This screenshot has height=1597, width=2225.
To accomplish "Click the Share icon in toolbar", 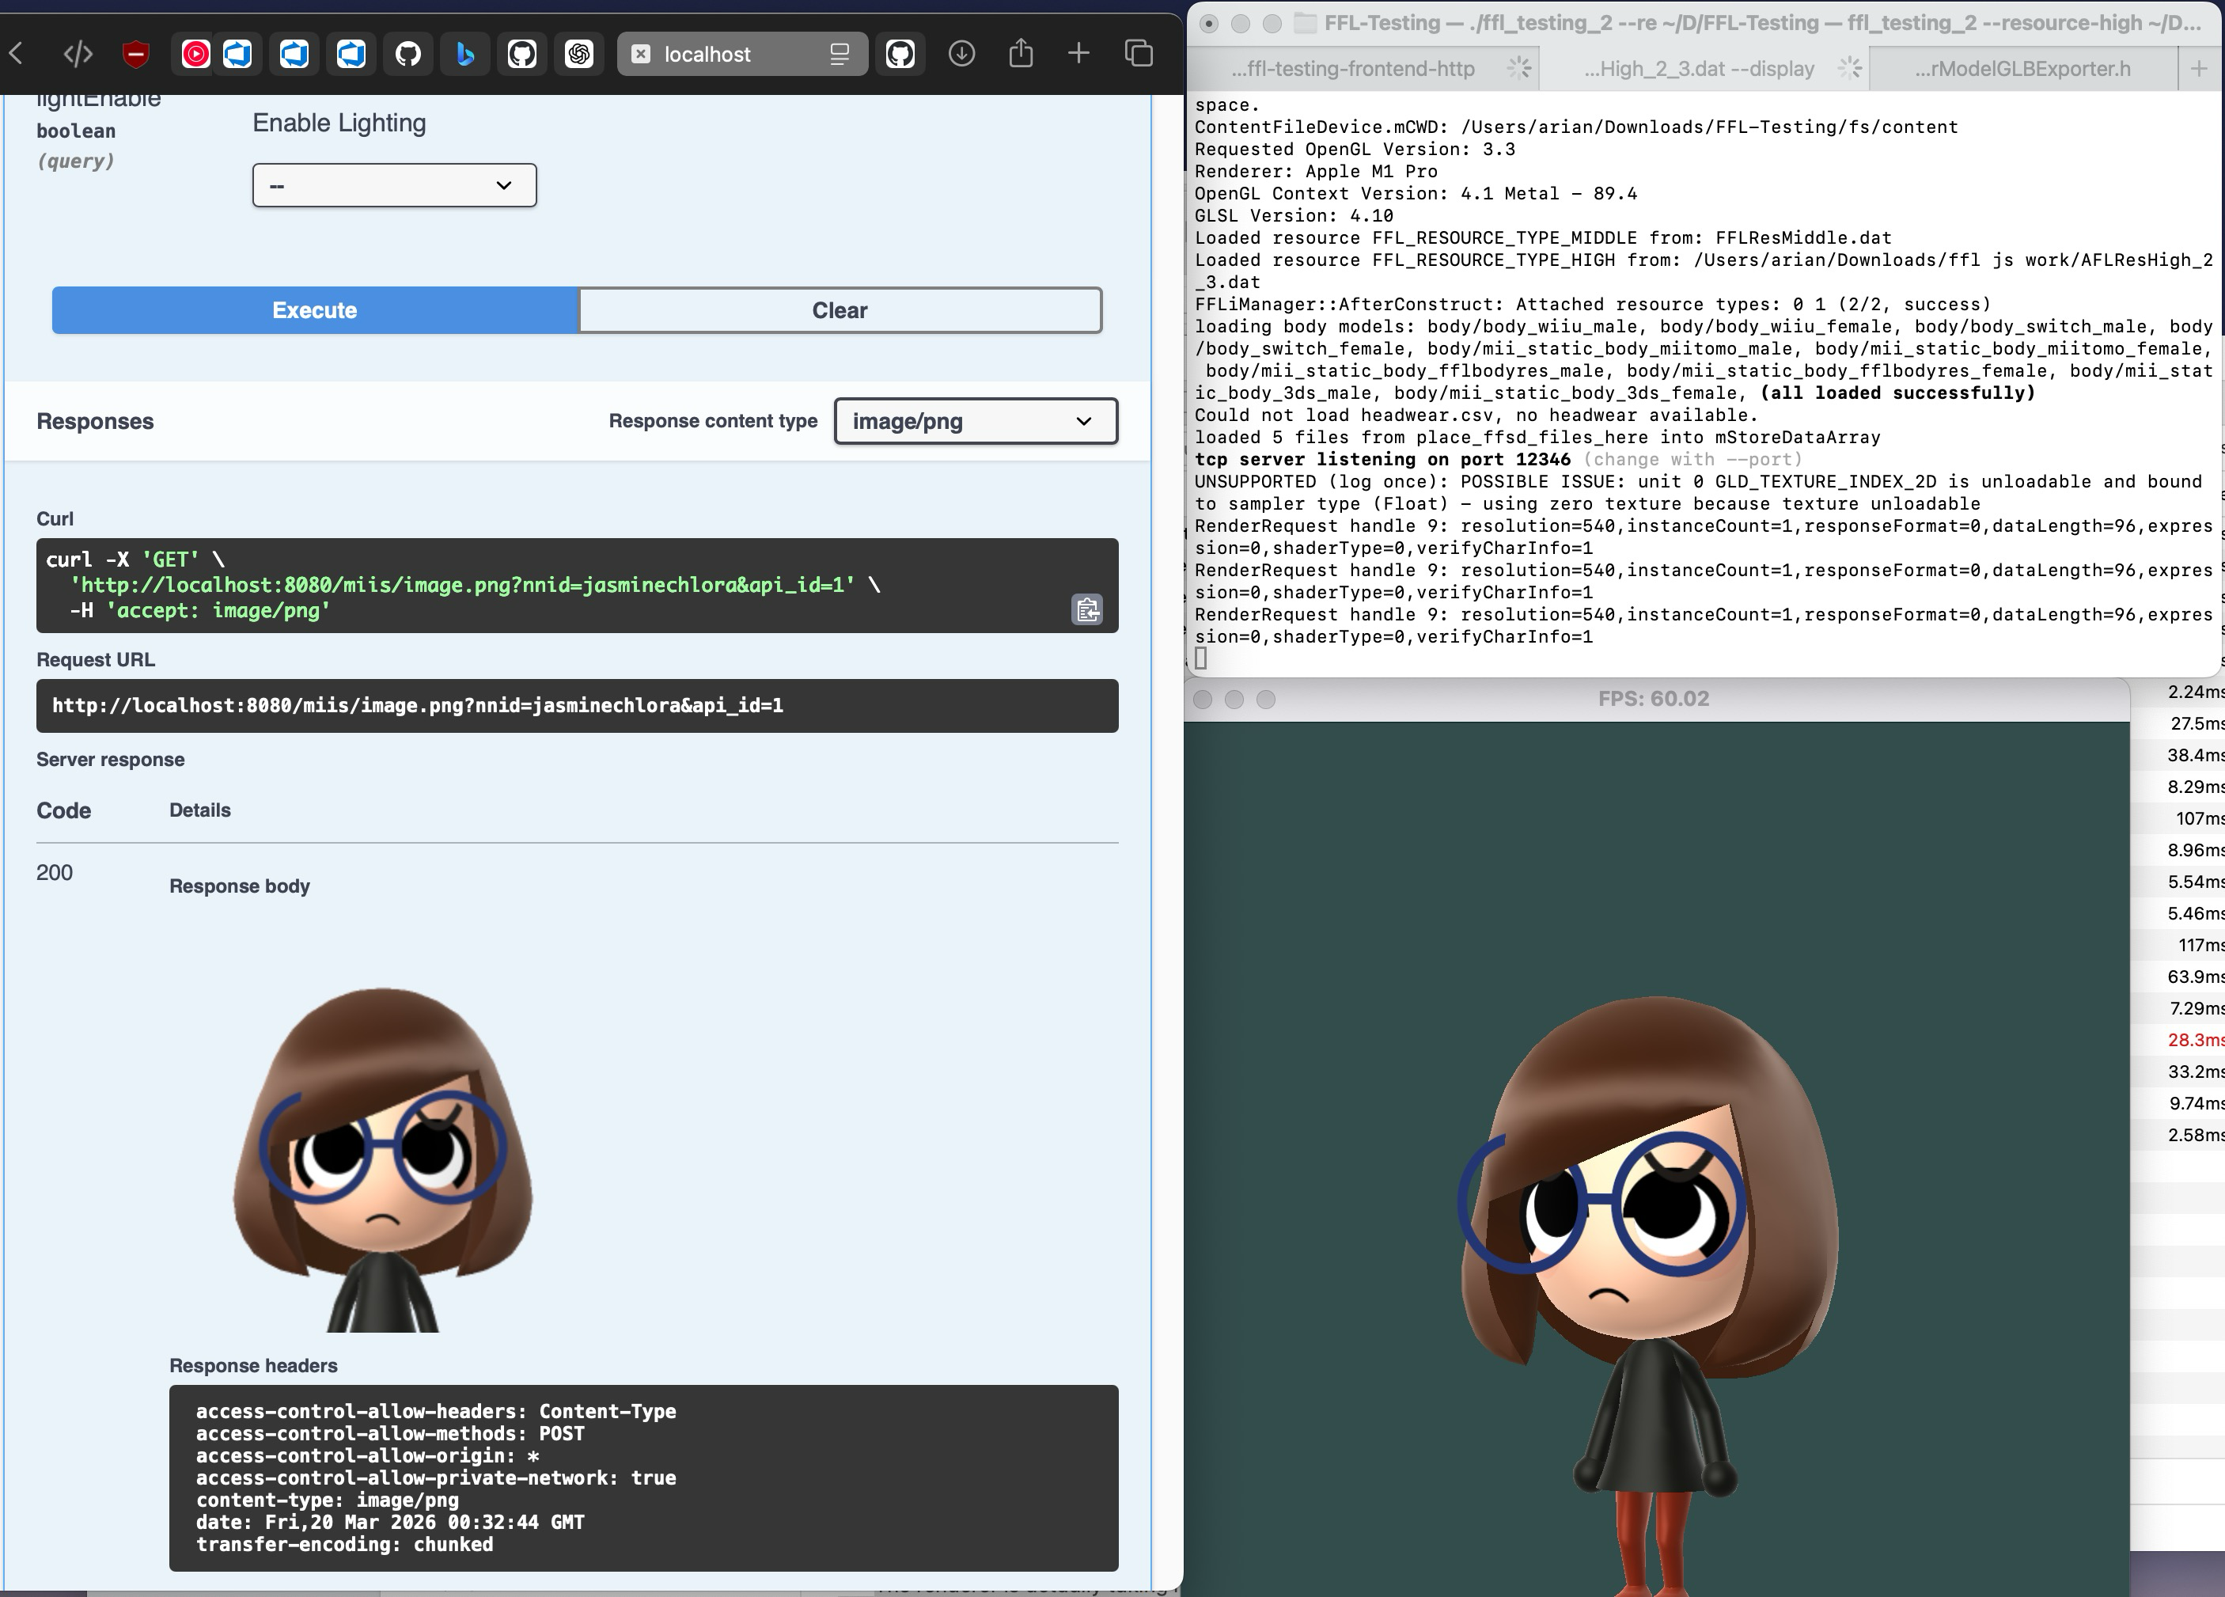I will [1020, 54].
